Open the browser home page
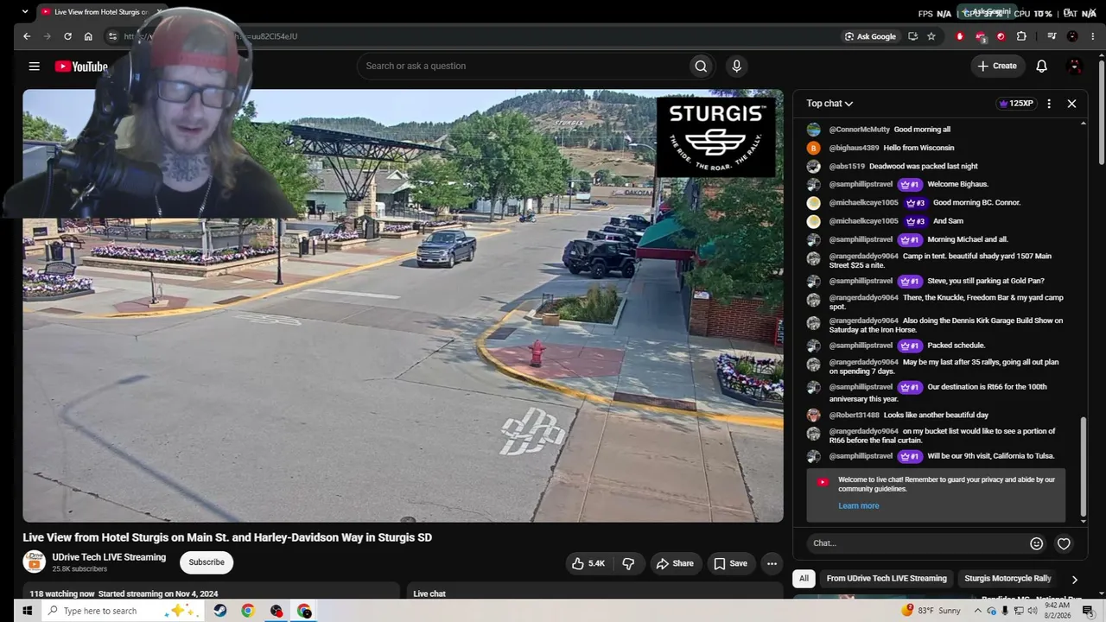 88,36
